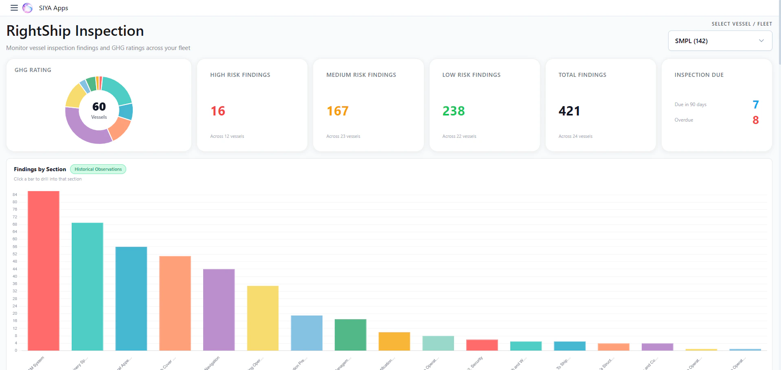The width and height of the screenshot is (781, 370).
Task: Click the Findings by Section heading
Action: 40,169
